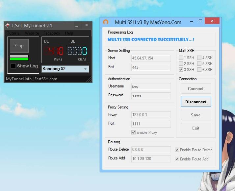Maximize the Multi SSH v3 window

(x=200, y=21)
